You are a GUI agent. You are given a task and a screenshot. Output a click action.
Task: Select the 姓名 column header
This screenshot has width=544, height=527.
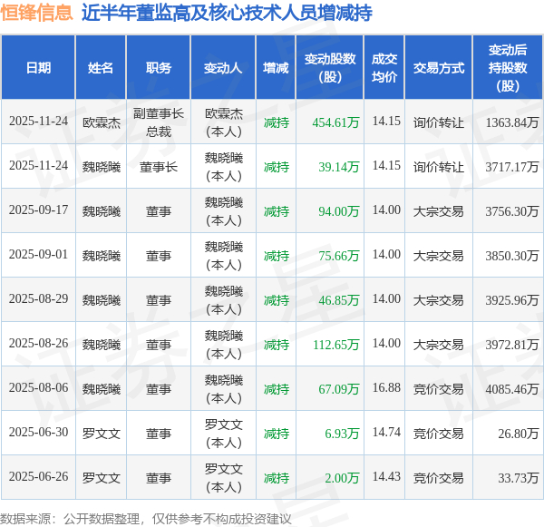tap(101, 68)
